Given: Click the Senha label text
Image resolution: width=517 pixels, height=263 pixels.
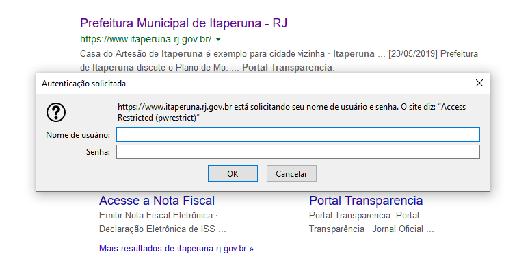Looking at the screenshot, I should [98, 152].
